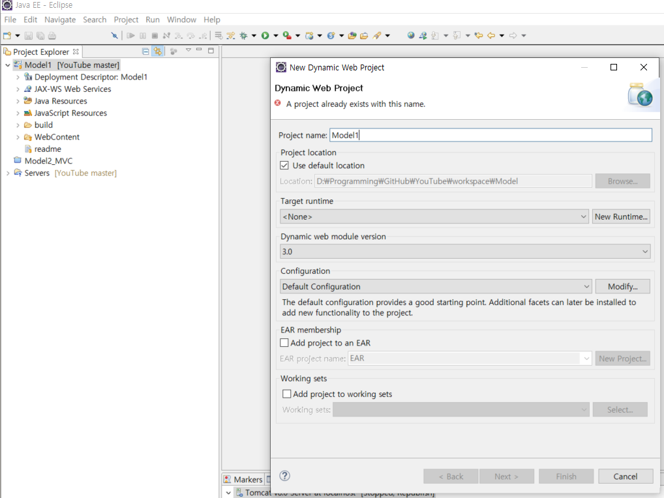Click the Debug bug icon
The image size is (664, 498).
pos(243,36)
